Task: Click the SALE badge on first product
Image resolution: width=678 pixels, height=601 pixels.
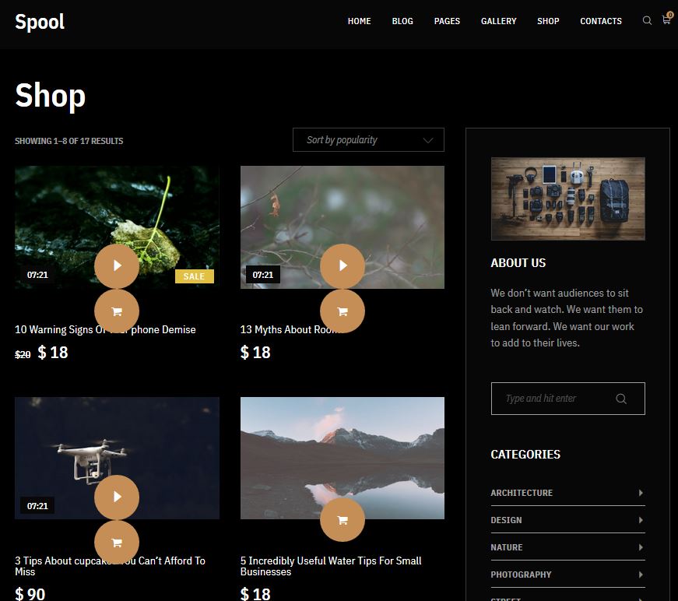Action: (194, 276)
